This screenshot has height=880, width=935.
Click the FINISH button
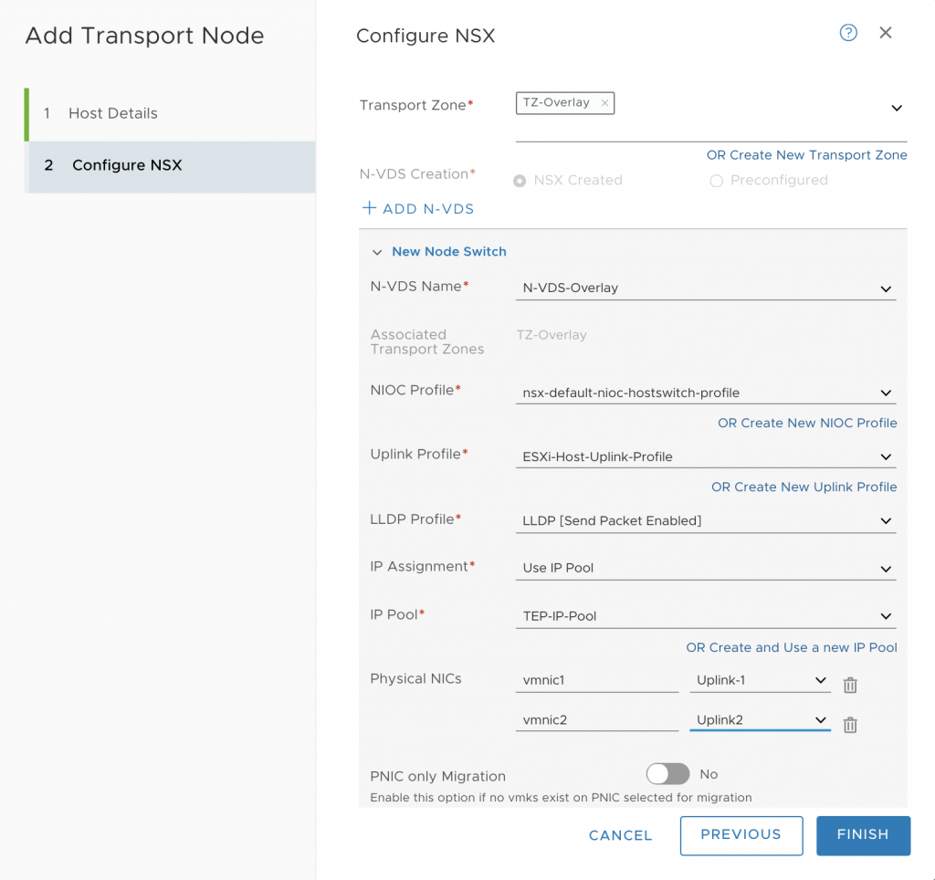click(x=863, y=835)
